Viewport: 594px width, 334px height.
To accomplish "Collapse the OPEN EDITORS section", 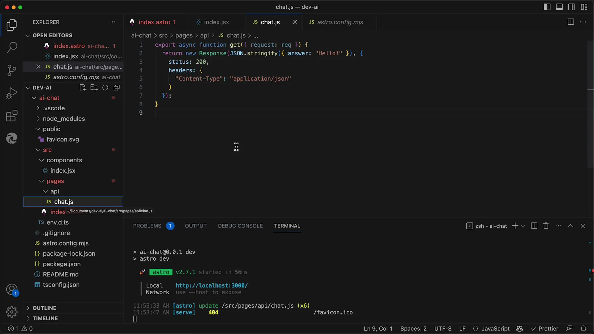I will tap(73, 35).
